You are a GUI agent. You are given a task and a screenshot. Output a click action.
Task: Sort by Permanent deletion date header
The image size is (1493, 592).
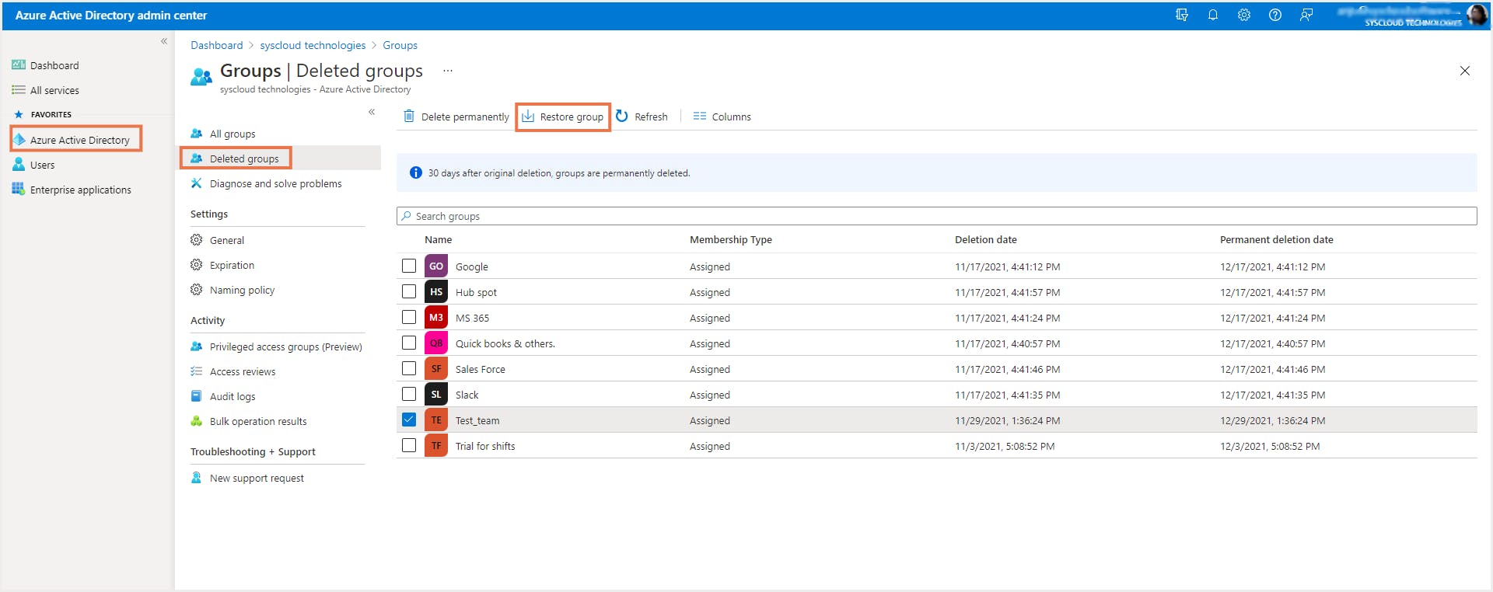(x=1277, y=239)
